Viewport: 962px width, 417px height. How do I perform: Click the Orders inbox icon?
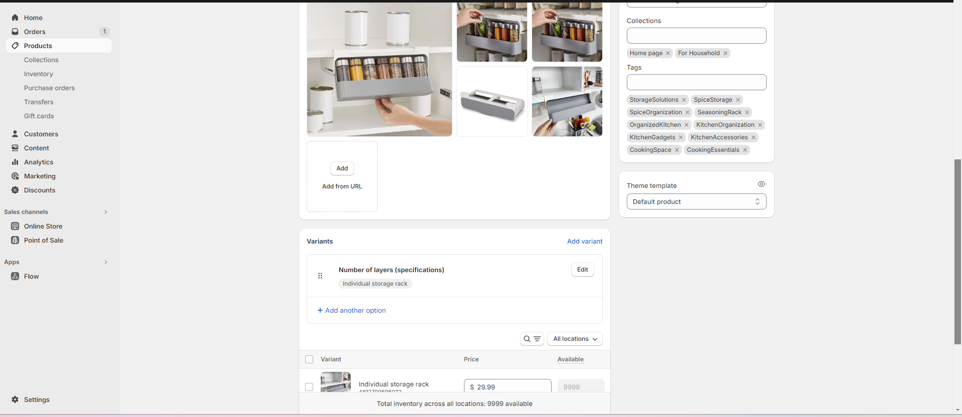[x=15, y=32]
